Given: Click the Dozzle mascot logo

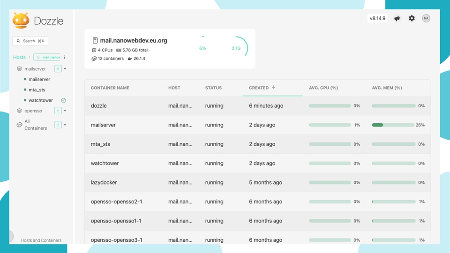Looking at the screenshot, I should [21, 21].
